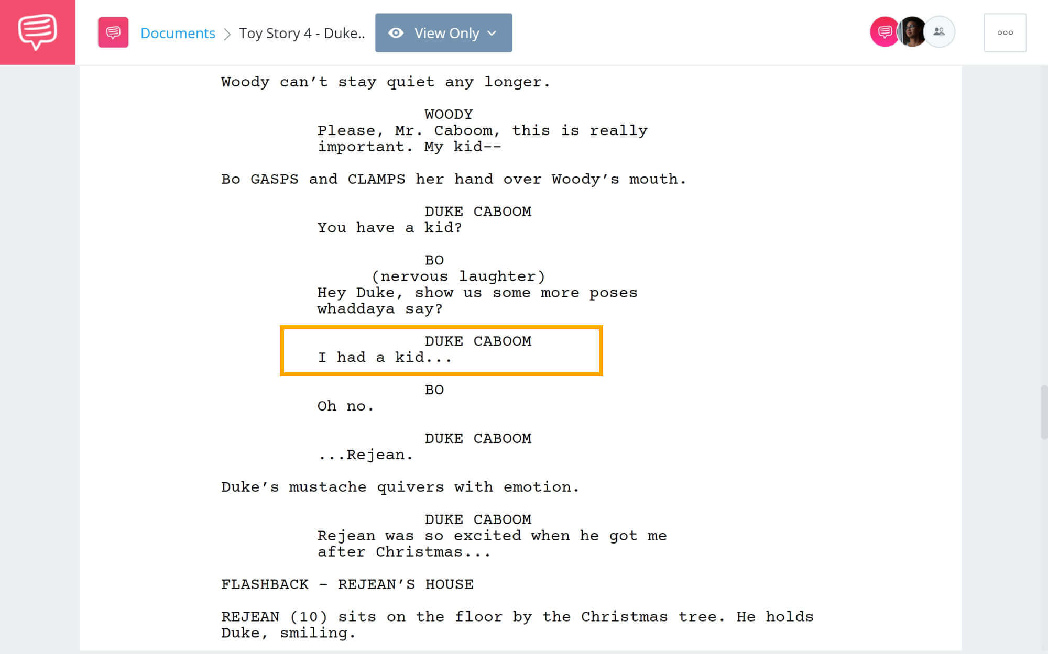Open the three-dot options menu button
The height and width of the screenshot is (654, 1048).
[x=1005, y=32]
